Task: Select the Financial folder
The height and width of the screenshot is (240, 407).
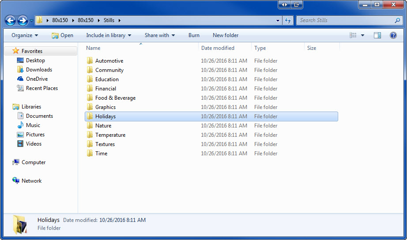Action: pos(106,89)
